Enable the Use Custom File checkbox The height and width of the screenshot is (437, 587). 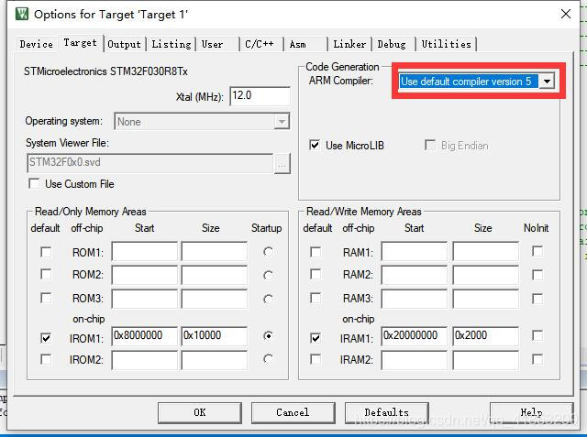(35, 183)
